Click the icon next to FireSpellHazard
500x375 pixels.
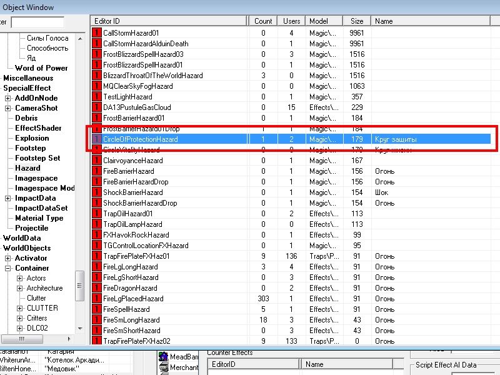point(96,309)
